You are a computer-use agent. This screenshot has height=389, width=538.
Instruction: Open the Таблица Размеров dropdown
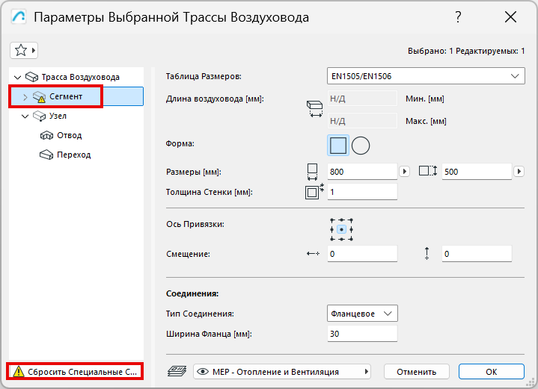tap(426, 76)
